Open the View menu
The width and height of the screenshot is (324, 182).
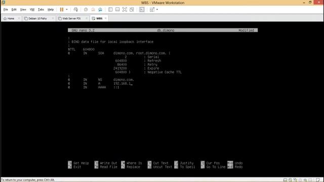(23, 10)
